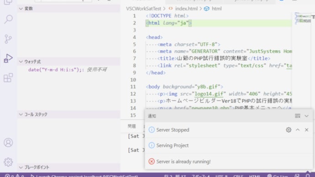Collapse the コール スタック section

tap(21, 115)
